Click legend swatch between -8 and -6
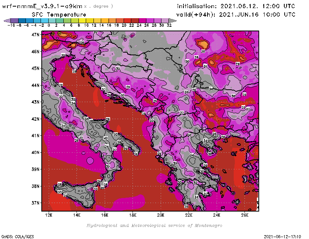Screen dimensions: 309x239 22,20
